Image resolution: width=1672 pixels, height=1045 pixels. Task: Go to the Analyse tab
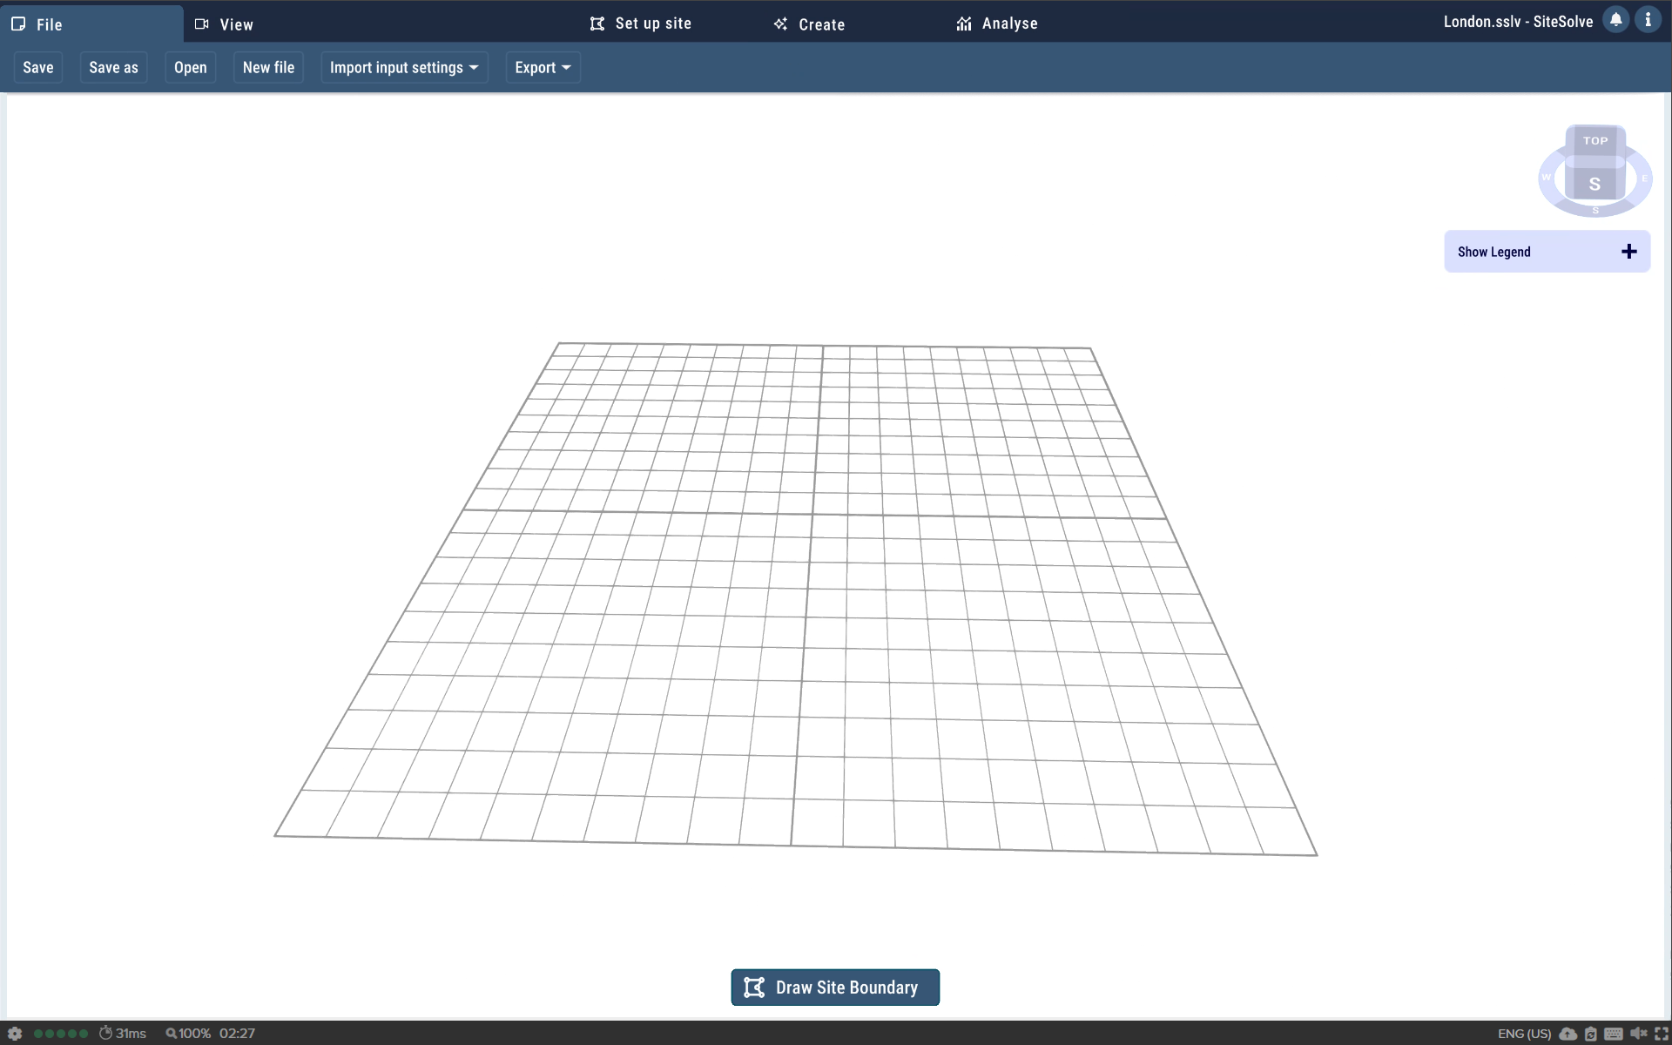pos(997,24)
